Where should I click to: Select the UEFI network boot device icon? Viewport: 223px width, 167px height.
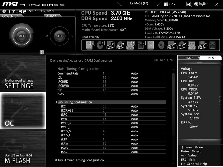tap(141, 45)
